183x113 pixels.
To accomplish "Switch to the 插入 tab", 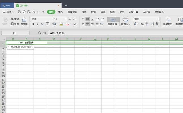I will tap(60, 12).
